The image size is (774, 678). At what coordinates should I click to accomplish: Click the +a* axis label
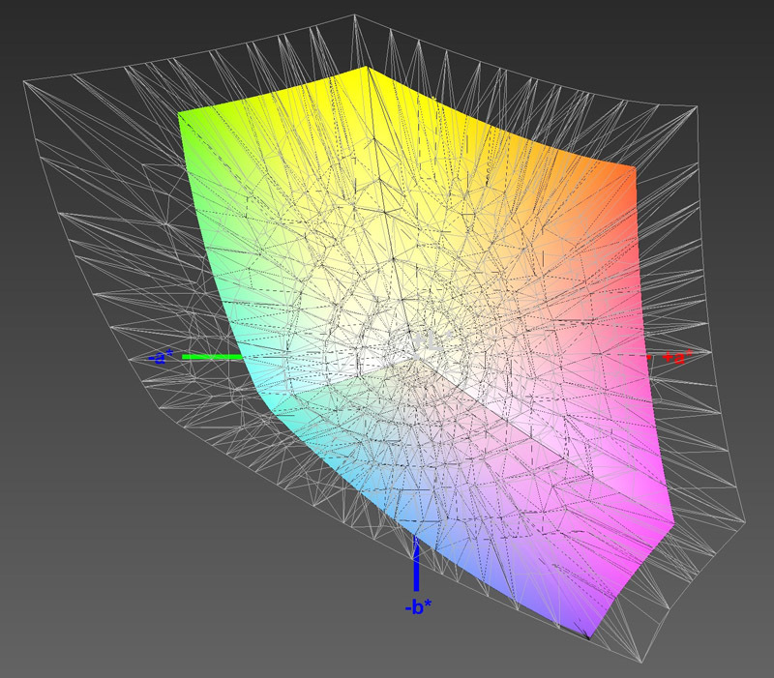[677, 357]
